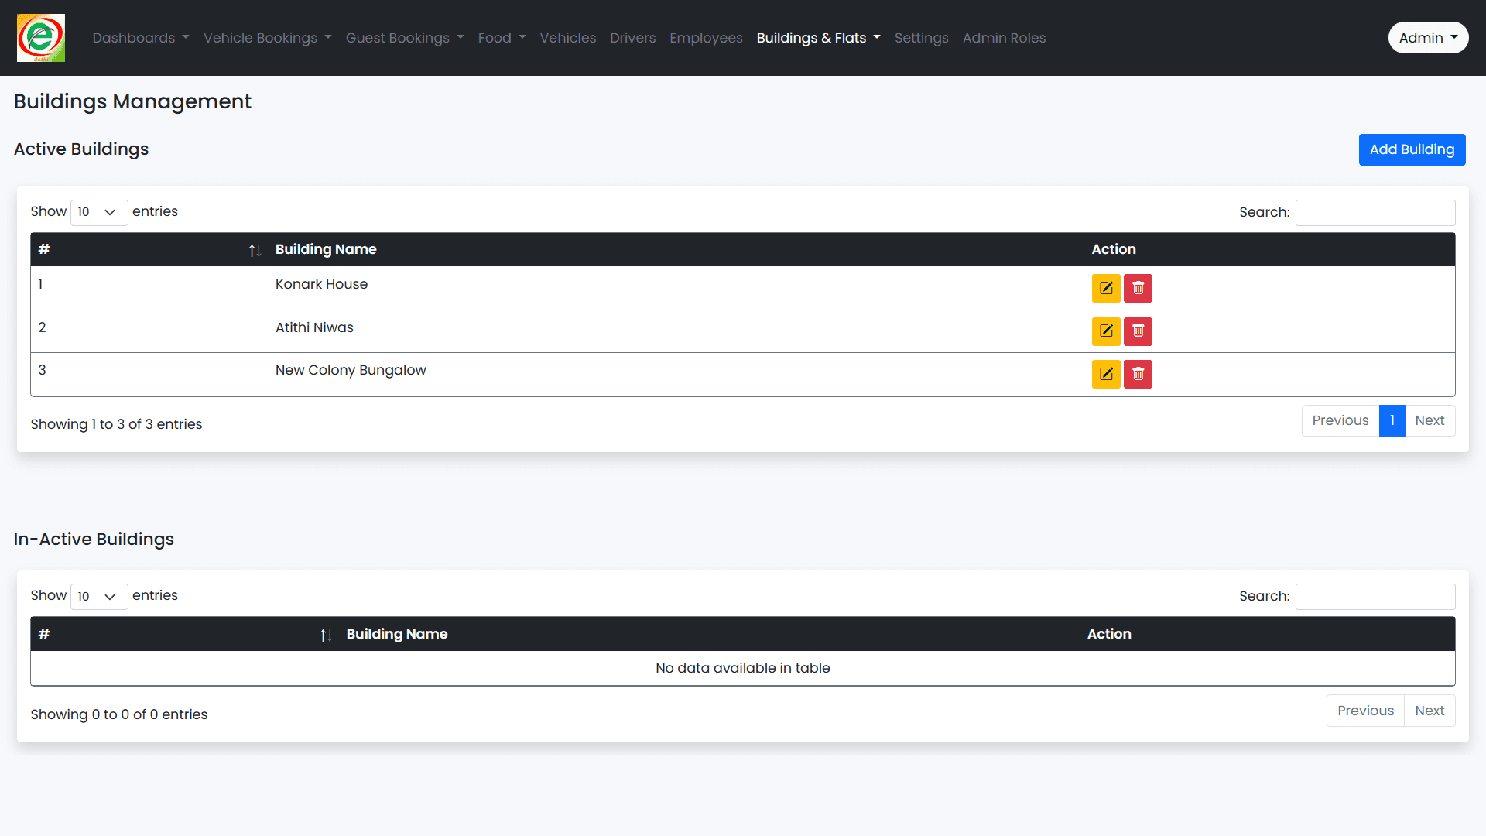Screen dimensions: 1486x836
Task: Go to Next page of active buildings
Action: [x=1430, y=420]
